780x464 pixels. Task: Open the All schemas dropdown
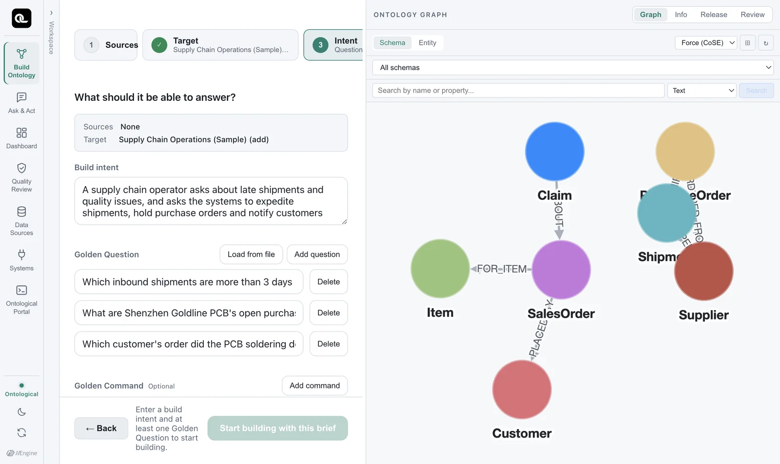(573, 67)
